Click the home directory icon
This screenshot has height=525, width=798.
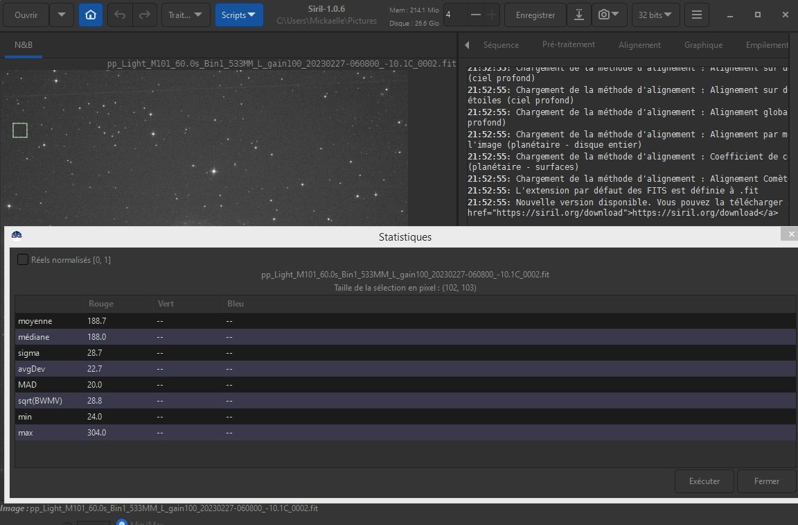click(x=91, y=15)
